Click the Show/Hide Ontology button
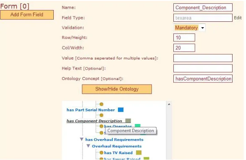This screenshot has width=246, height=160. tap(117, 89)
